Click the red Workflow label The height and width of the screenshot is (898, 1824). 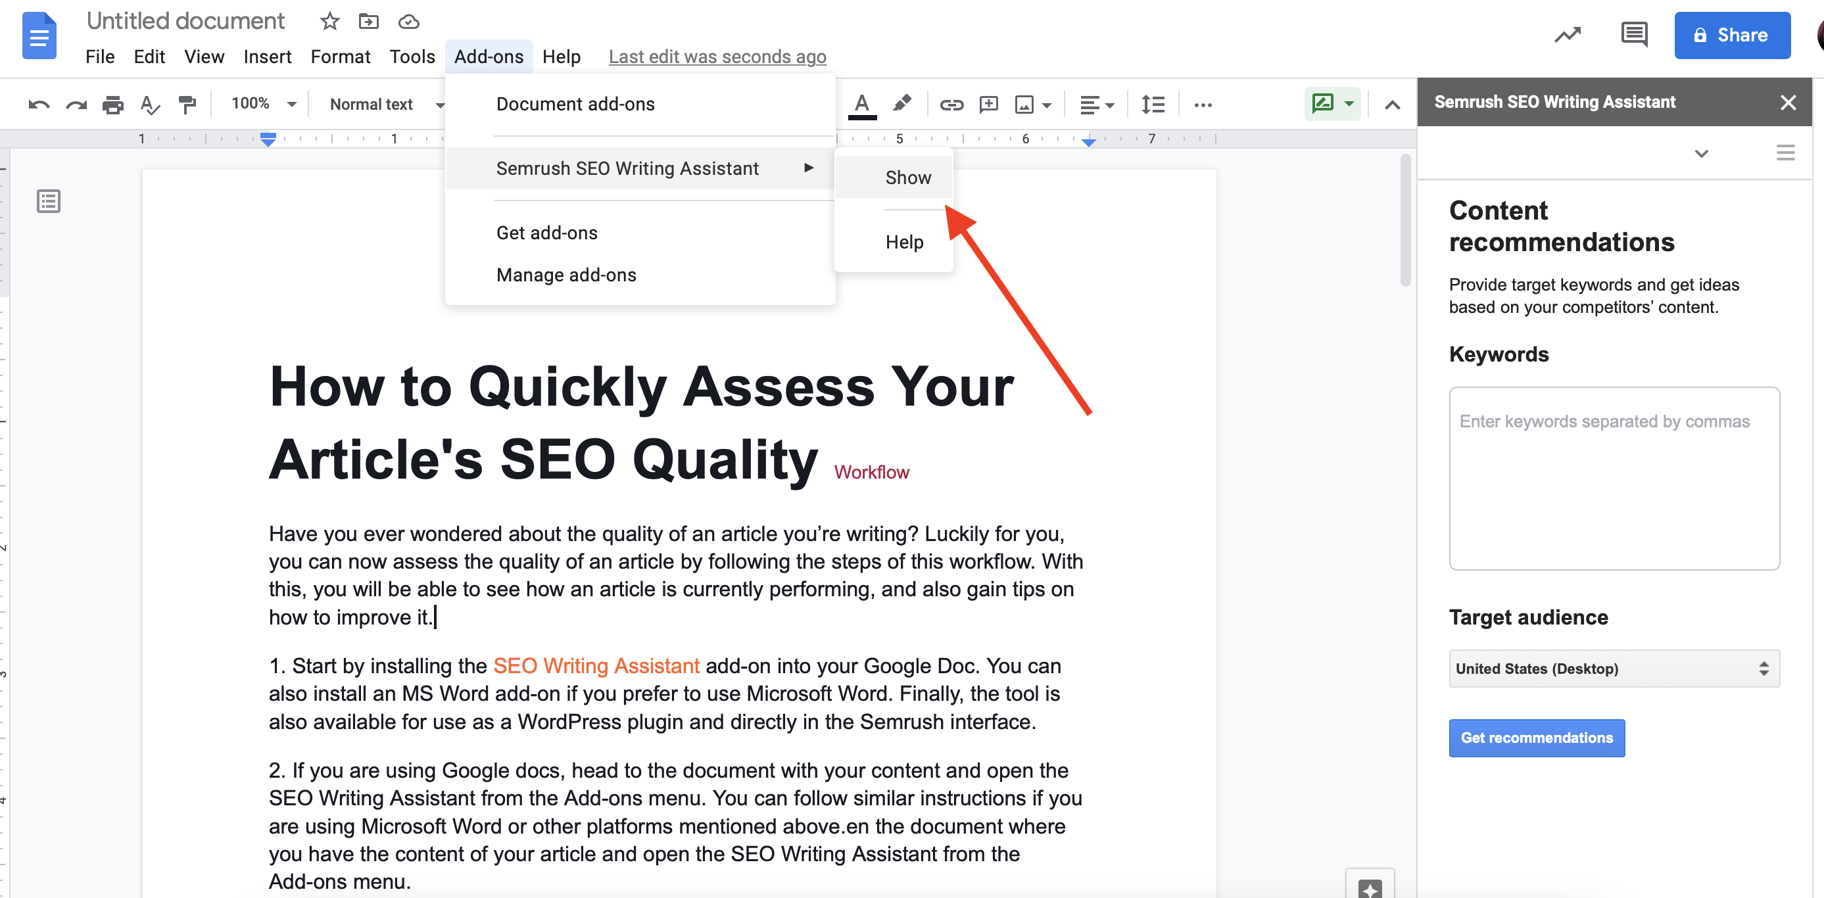coord(871,473)
